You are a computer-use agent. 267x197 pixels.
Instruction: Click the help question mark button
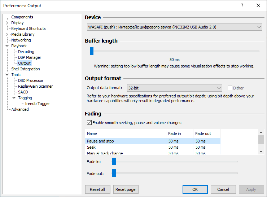(242, 5)
